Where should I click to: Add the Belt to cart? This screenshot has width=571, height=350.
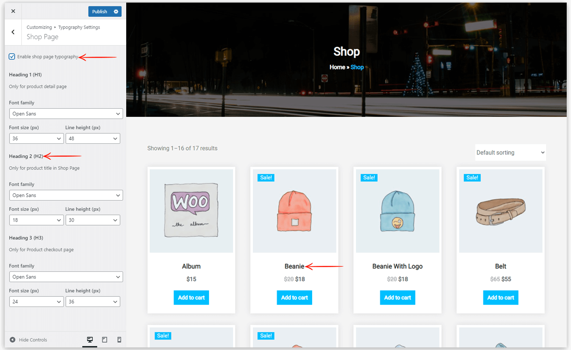(x=501, y=298)
